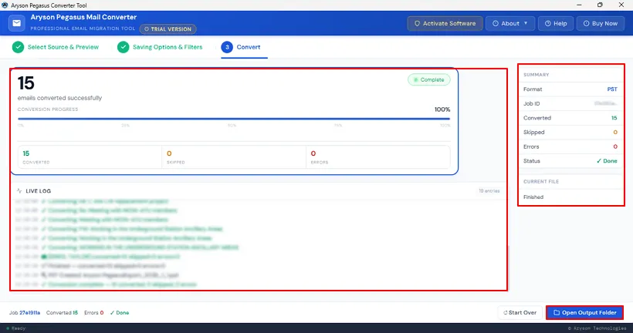
Task: Click the key icon in Activate Software
Action: [x=417, y=23]
